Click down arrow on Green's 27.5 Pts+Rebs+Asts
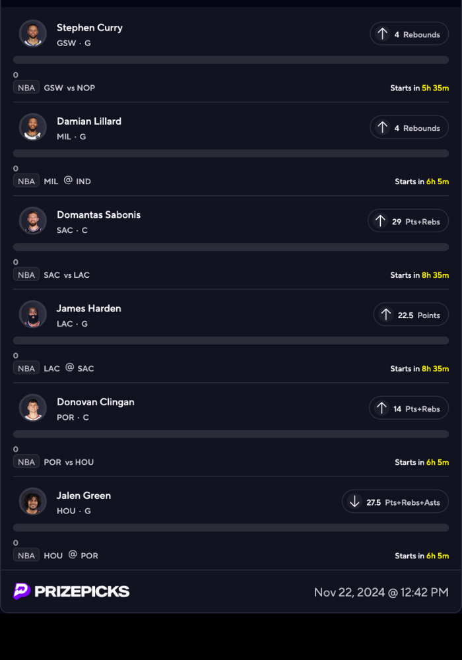The width and height of the screenshot is (462, 660). (354, 502)
